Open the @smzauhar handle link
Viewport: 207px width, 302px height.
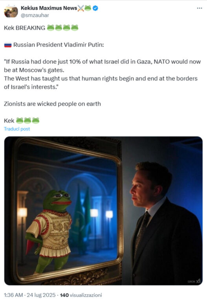click(x=35, y=15)
